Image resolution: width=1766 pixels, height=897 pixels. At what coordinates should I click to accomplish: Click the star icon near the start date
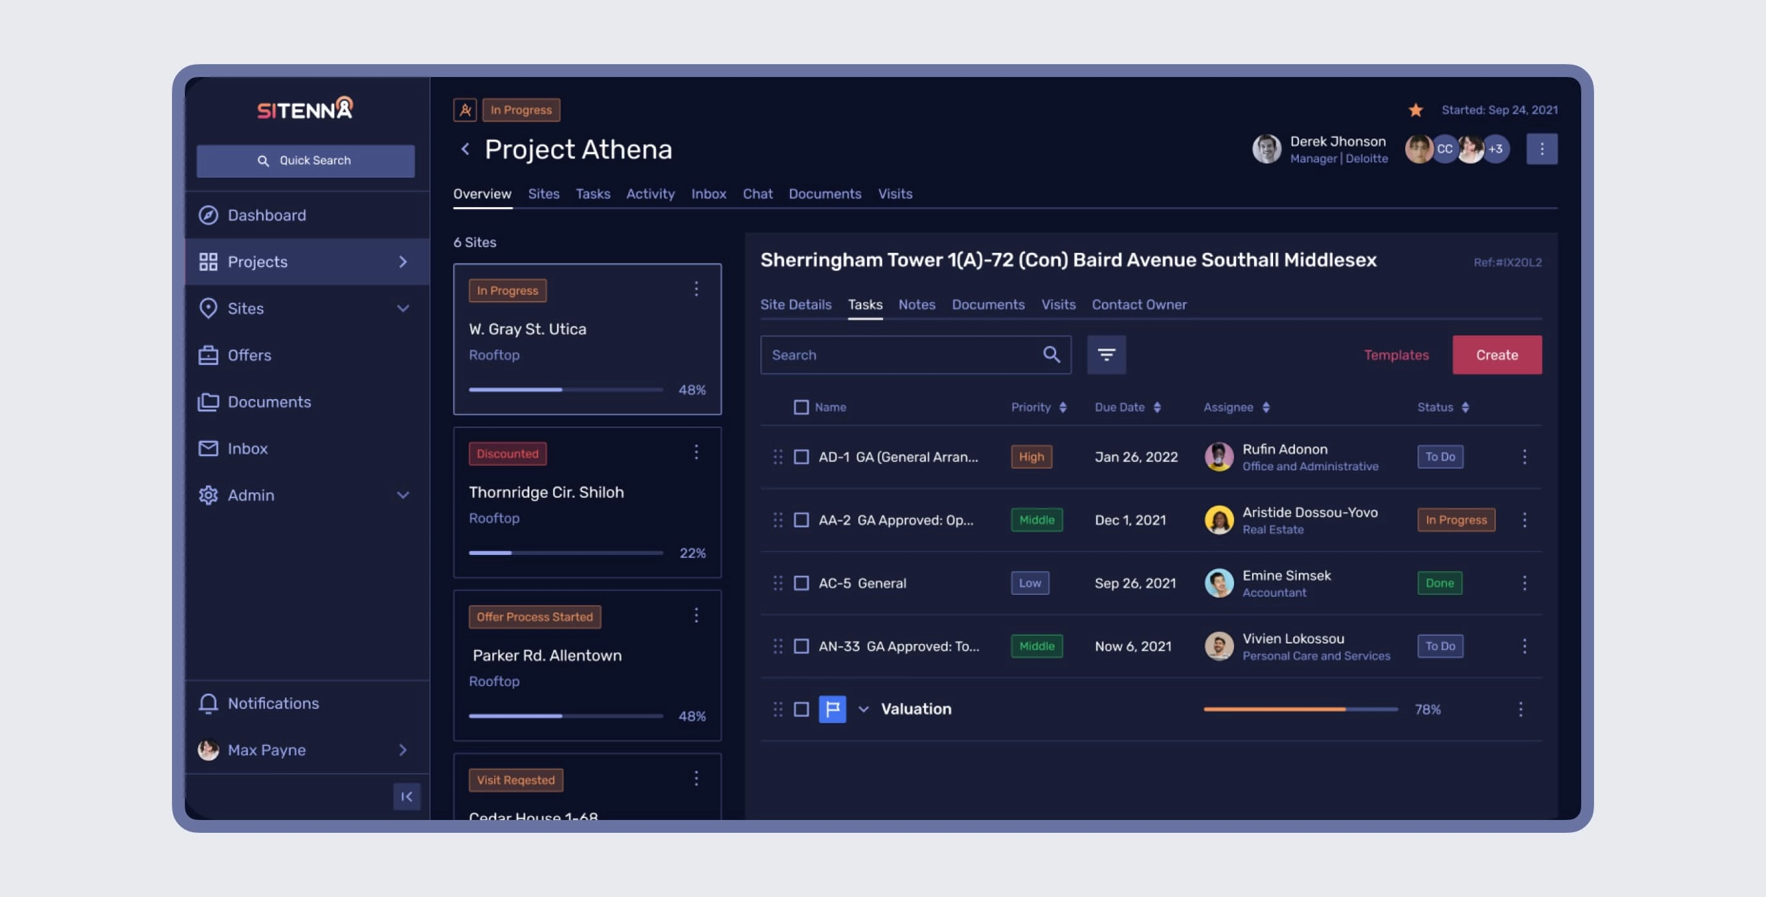point(1416,110)
